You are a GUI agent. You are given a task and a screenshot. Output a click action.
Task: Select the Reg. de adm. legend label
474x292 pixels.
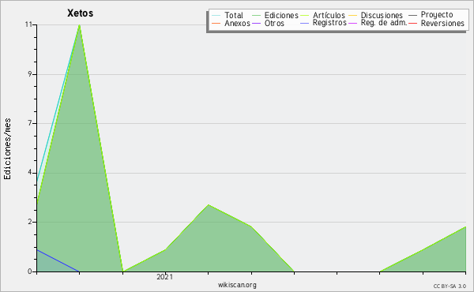384,23
